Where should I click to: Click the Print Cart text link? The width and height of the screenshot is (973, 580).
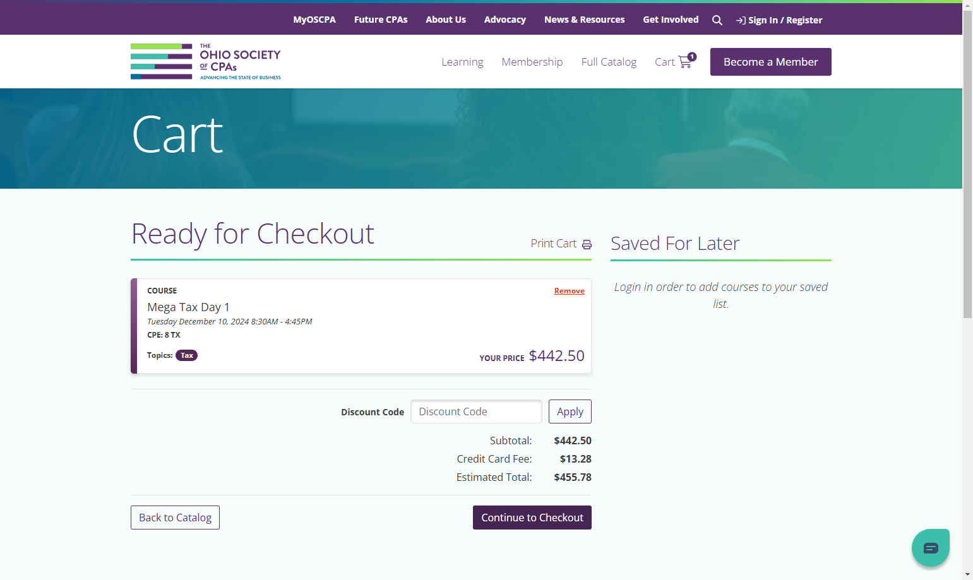pyautogui.click(x=554, y=244)
